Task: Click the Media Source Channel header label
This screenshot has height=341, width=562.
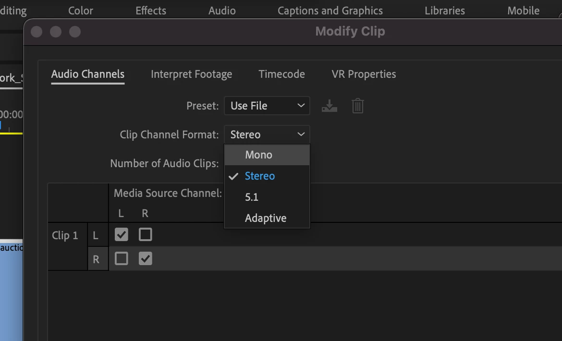Action: [168, 193]
